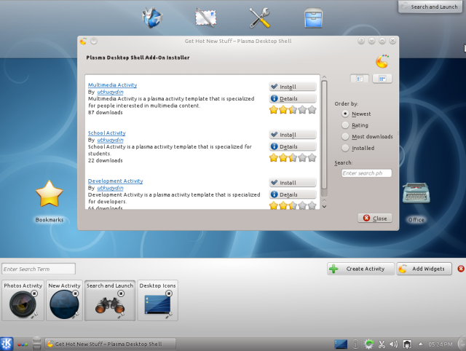Click the Close button in installer dialog
Screen dimensions: 466x351
[x=375, y=218]
